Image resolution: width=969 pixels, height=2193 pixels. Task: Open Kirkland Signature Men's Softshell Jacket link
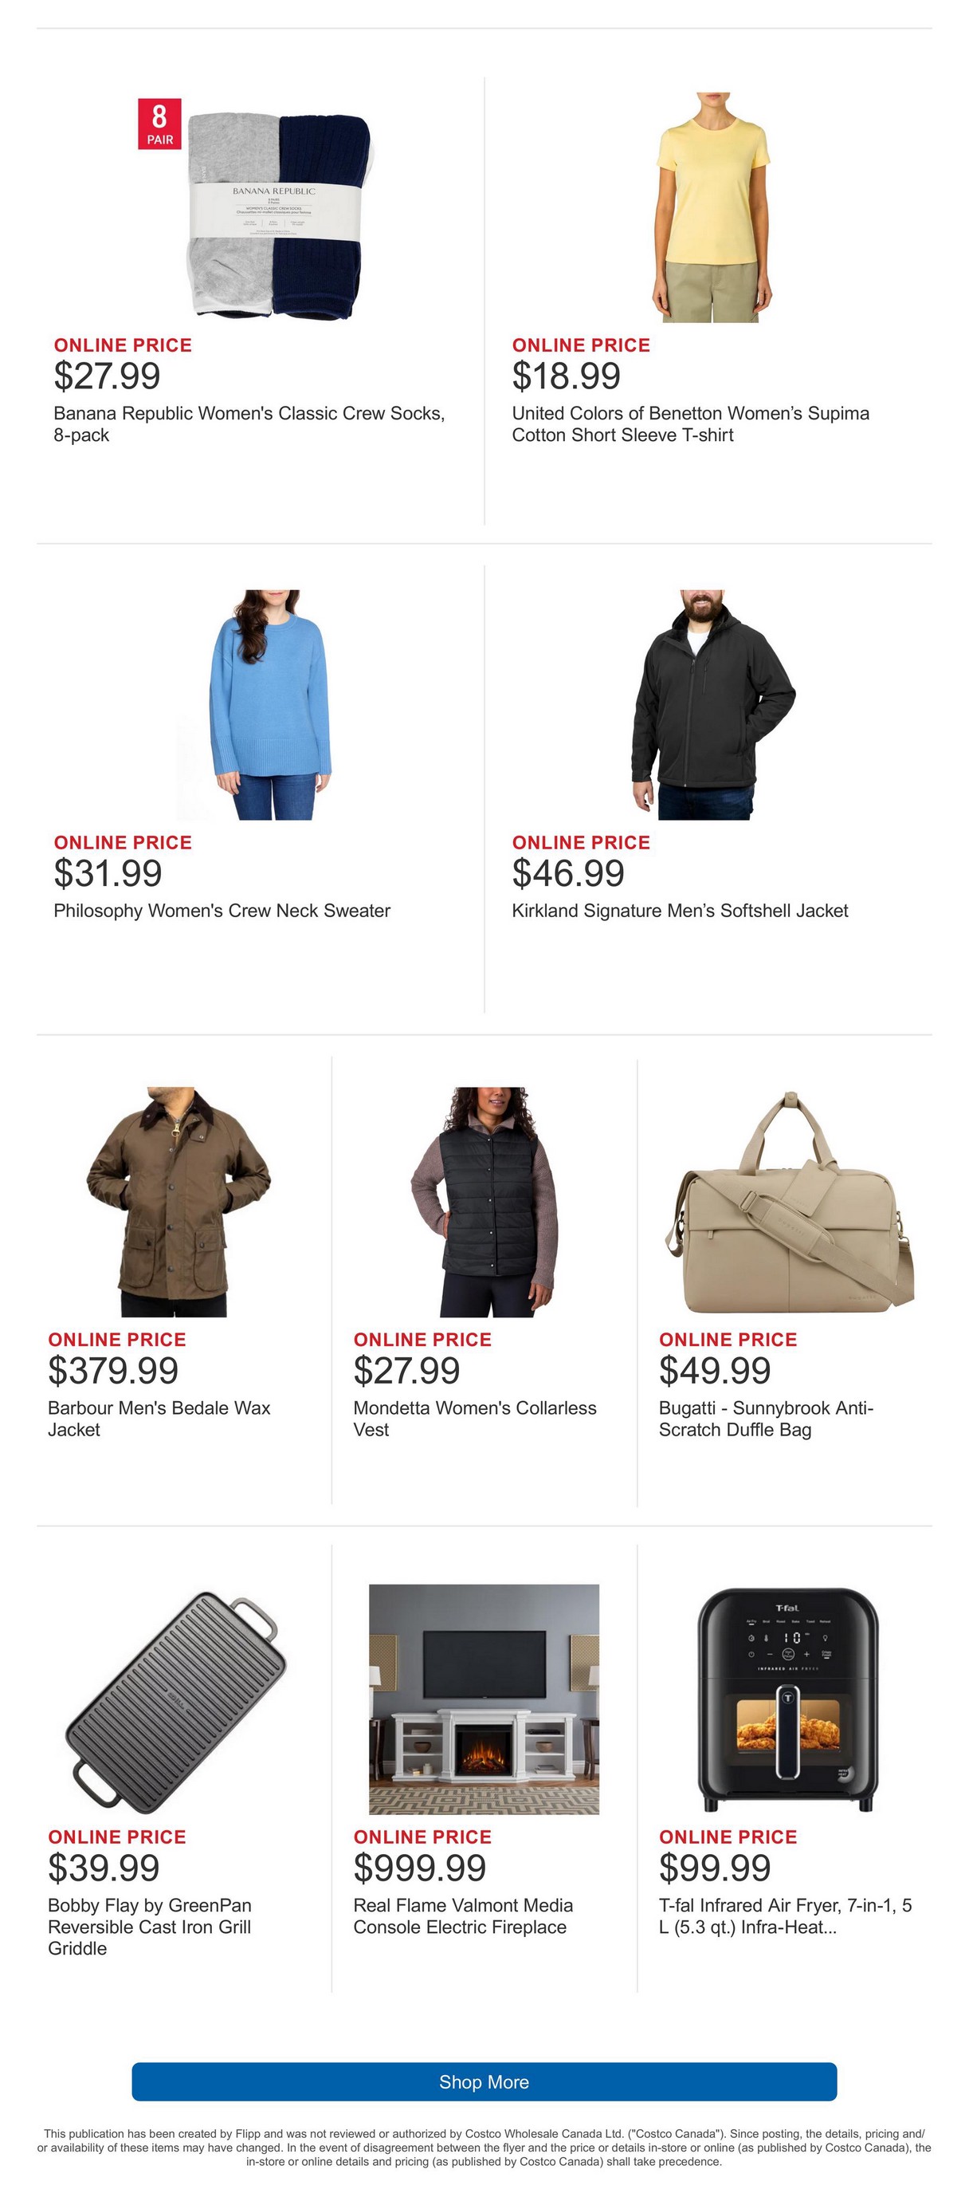point(680,910)
